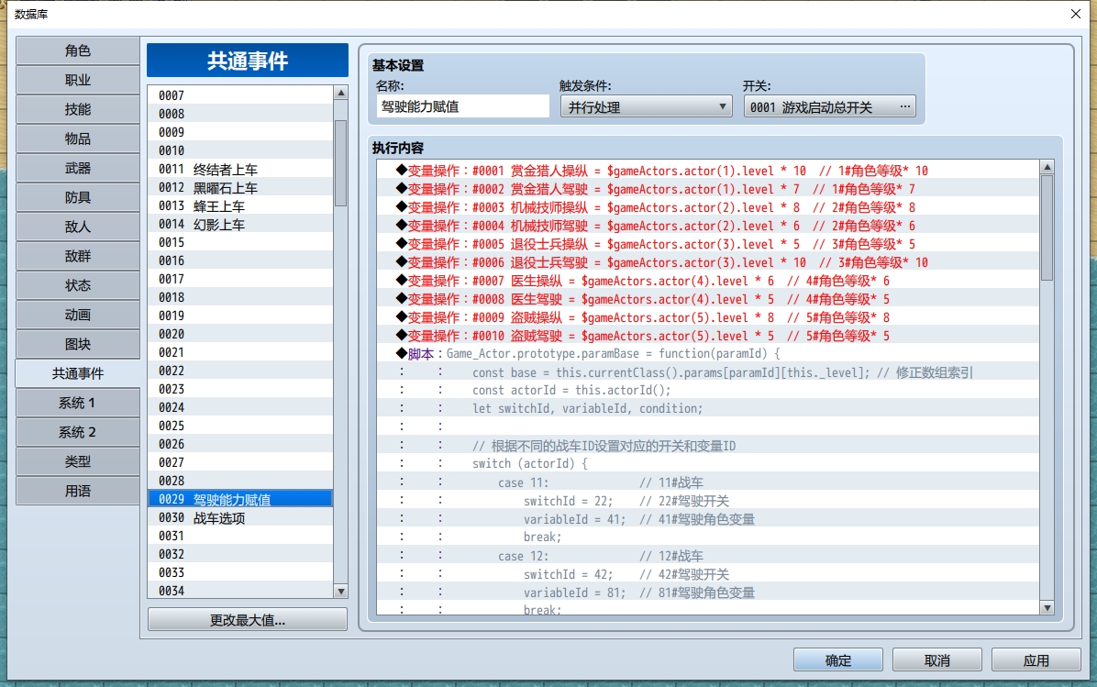The image size is (1097, 687).
Task: Close the 数据库 window
Action: pos(1075,14)
